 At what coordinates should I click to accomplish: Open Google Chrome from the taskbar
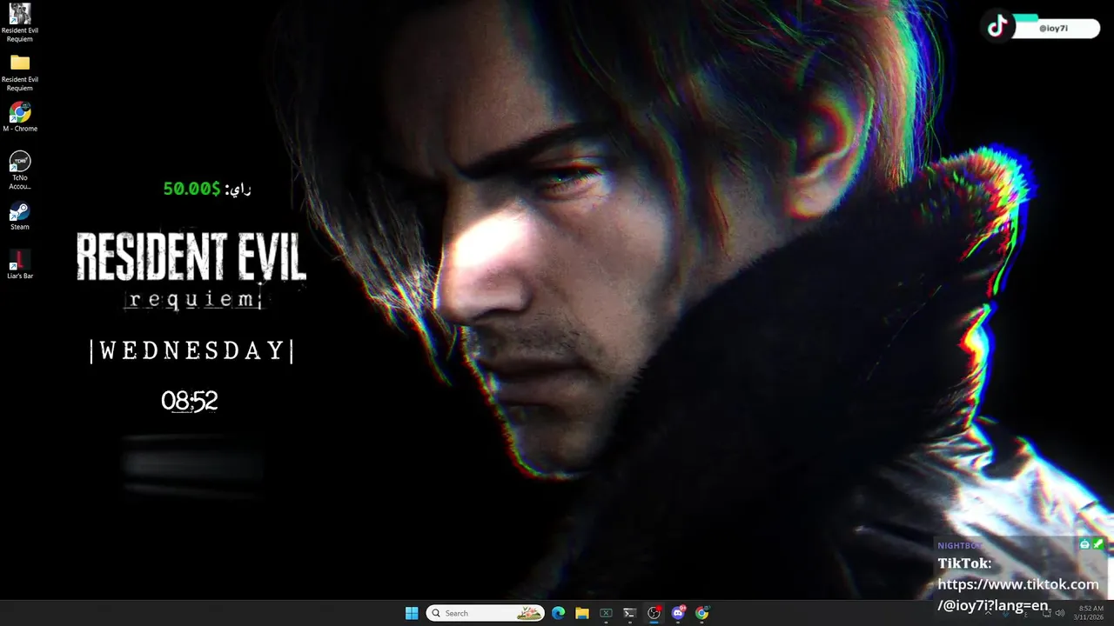pyautogui.click(x=701, y=613)
